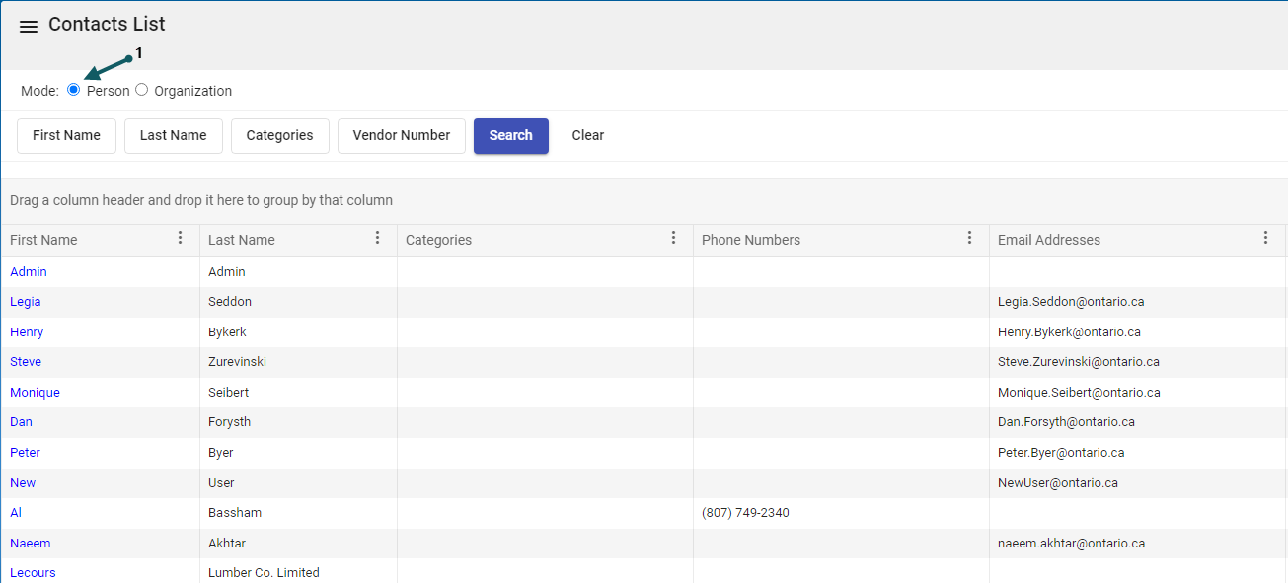This screenshot has width=1288, height=583.
Task: Open the Last Name filter
Action: [173, 136]
